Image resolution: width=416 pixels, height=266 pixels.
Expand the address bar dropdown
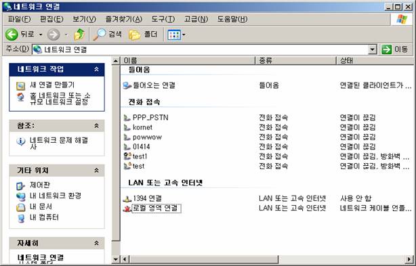pos(373,49)
